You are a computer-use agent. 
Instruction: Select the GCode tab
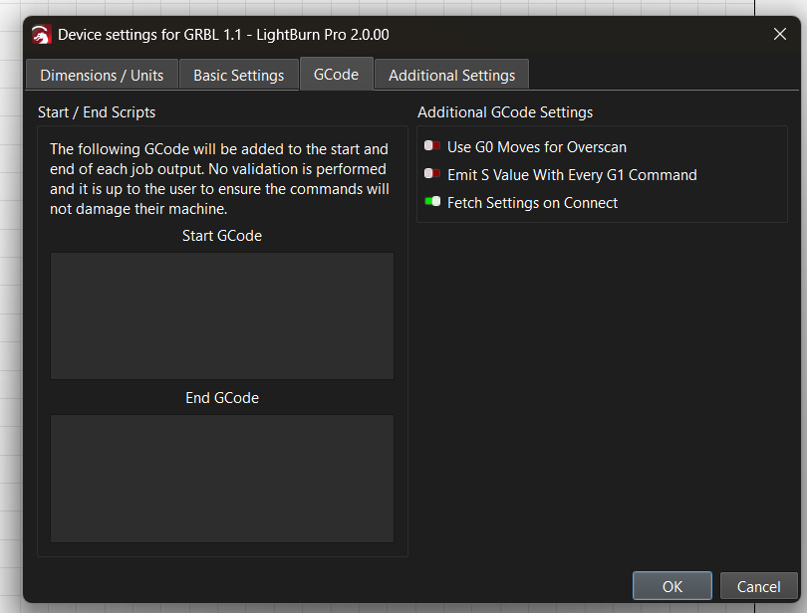336,74
